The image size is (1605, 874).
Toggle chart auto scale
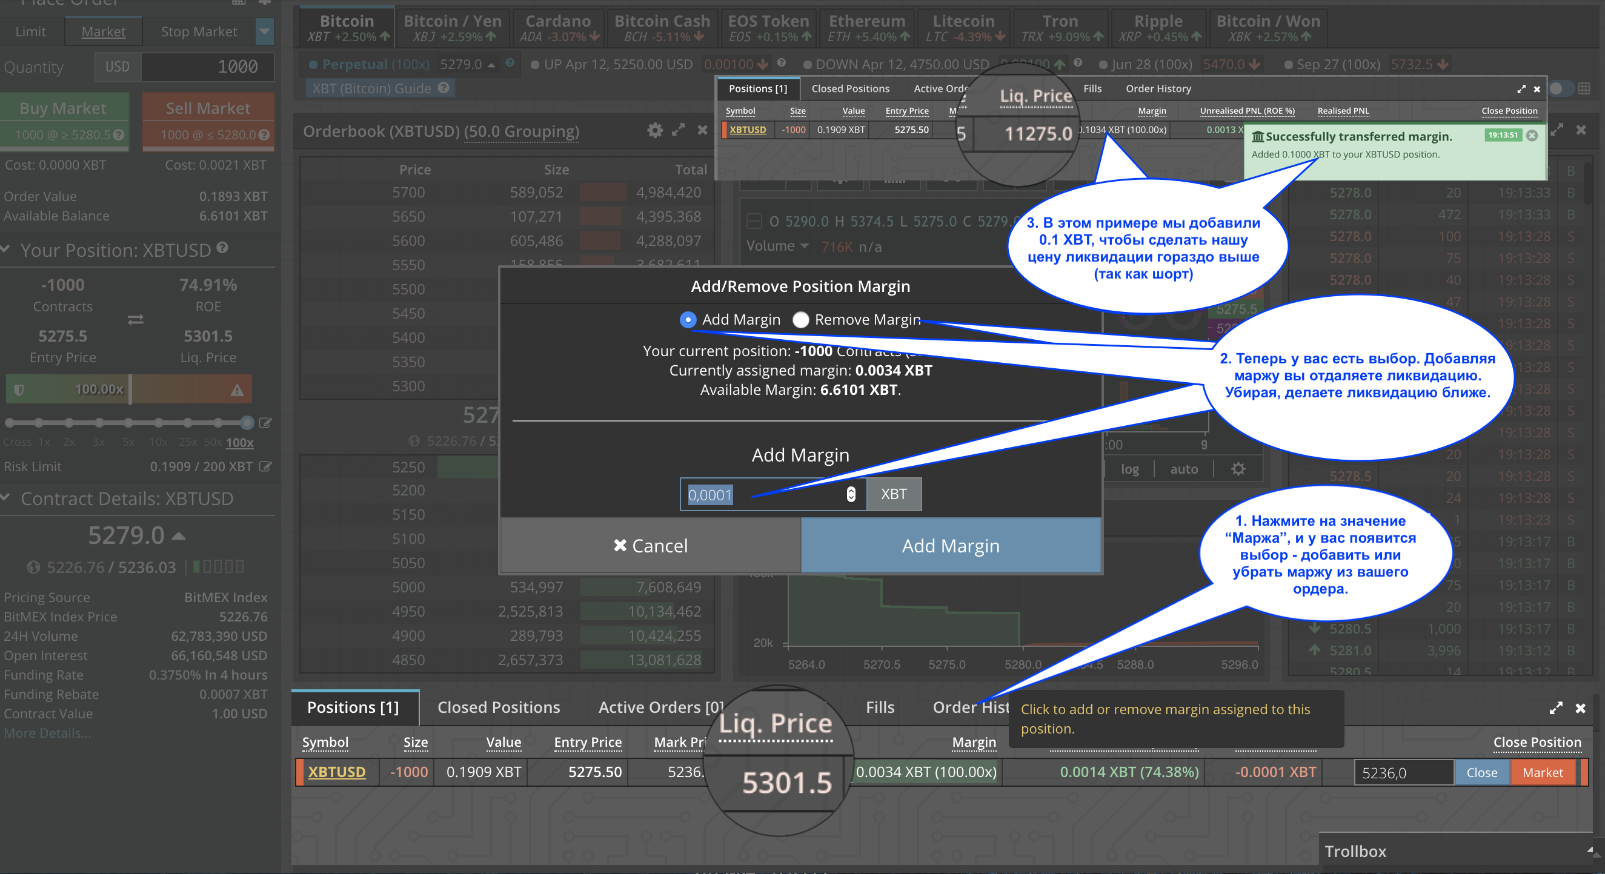[1184, 469]
